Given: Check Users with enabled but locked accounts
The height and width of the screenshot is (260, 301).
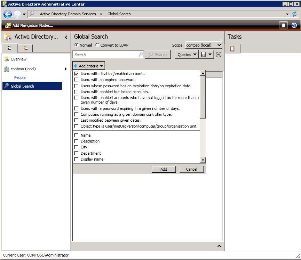Looking at the screenshot, I should point(77,92).
